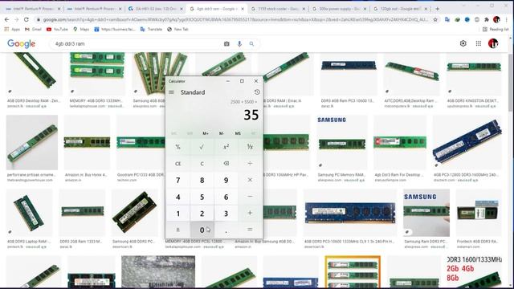Image resolution: width=514 pixels, height=289 pixels.
Task: Click the multiply operator key
Action: click(250, 180)
